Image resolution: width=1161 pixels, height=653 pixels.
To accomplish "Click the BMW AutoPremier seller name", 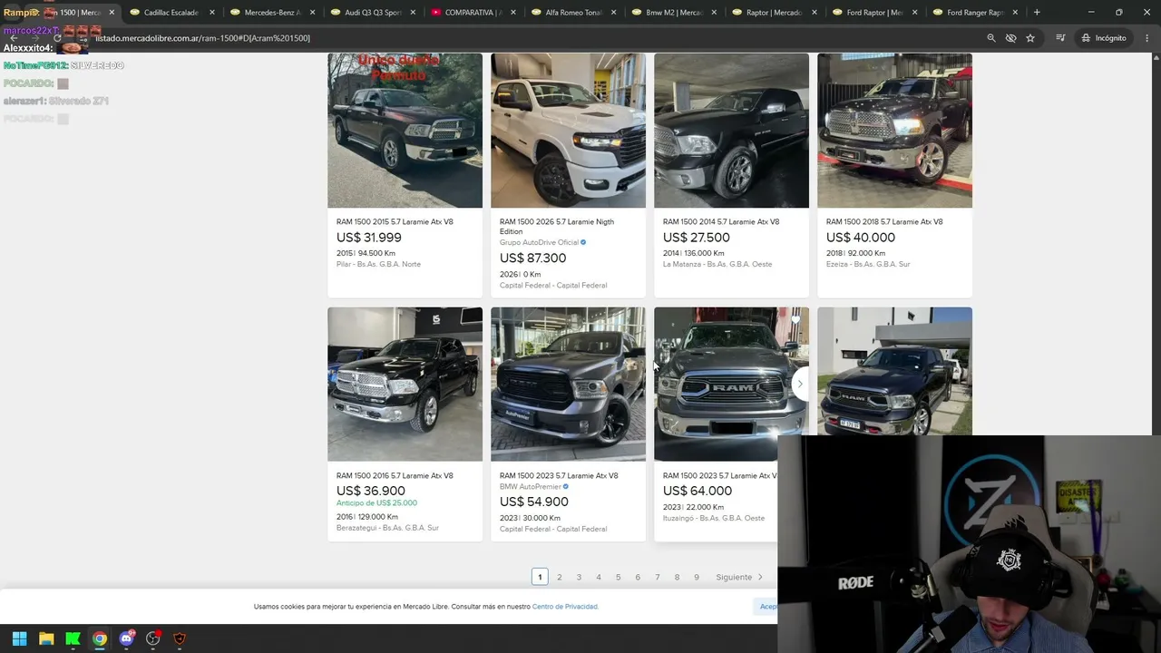I will (531, 487).
